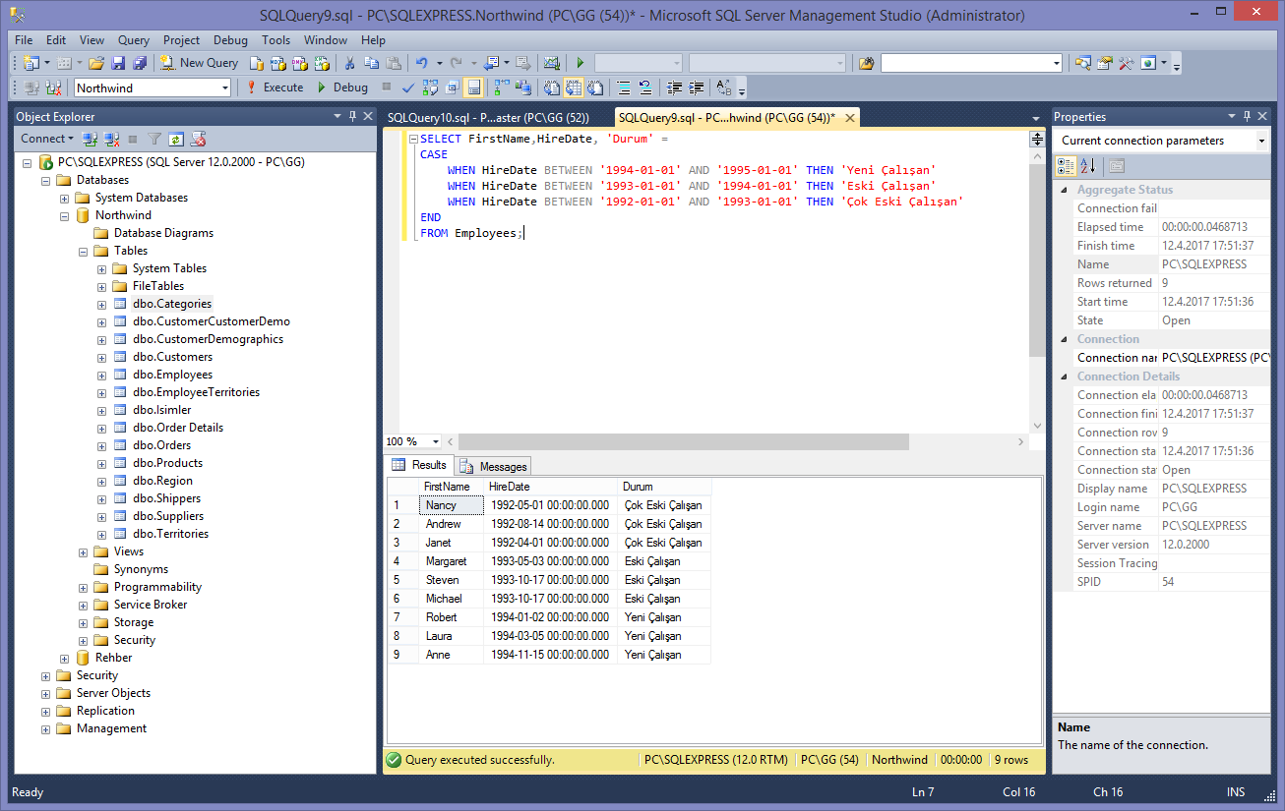The height and width of the screenshot is (811, 1285).
Task: Click the Object Explorer filter icon
Action: tap(156, 138)
